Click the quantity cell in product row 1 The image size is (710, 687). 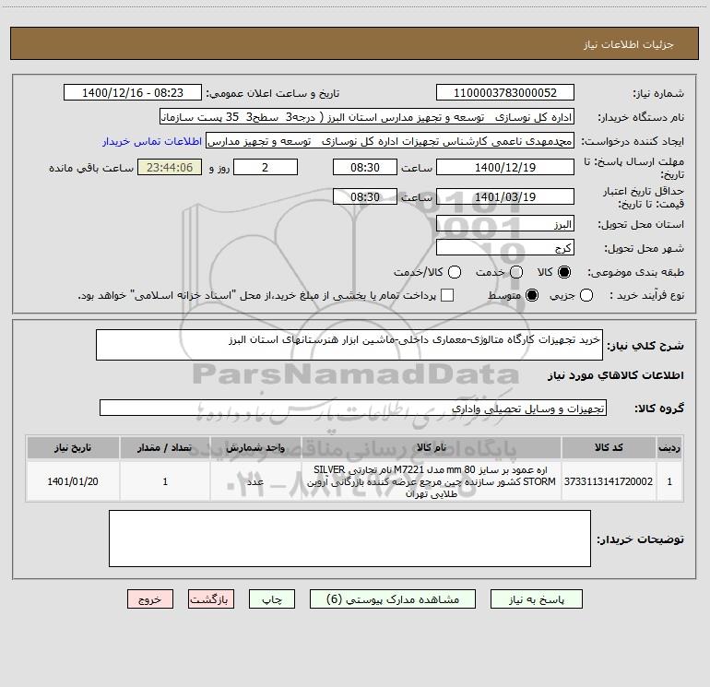tap(165, 481)
